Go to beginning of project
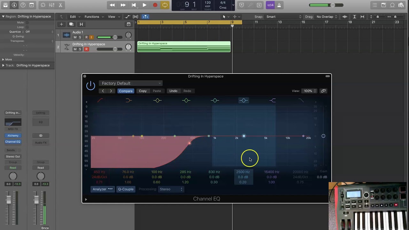The image size is (409, 230). 134,5
